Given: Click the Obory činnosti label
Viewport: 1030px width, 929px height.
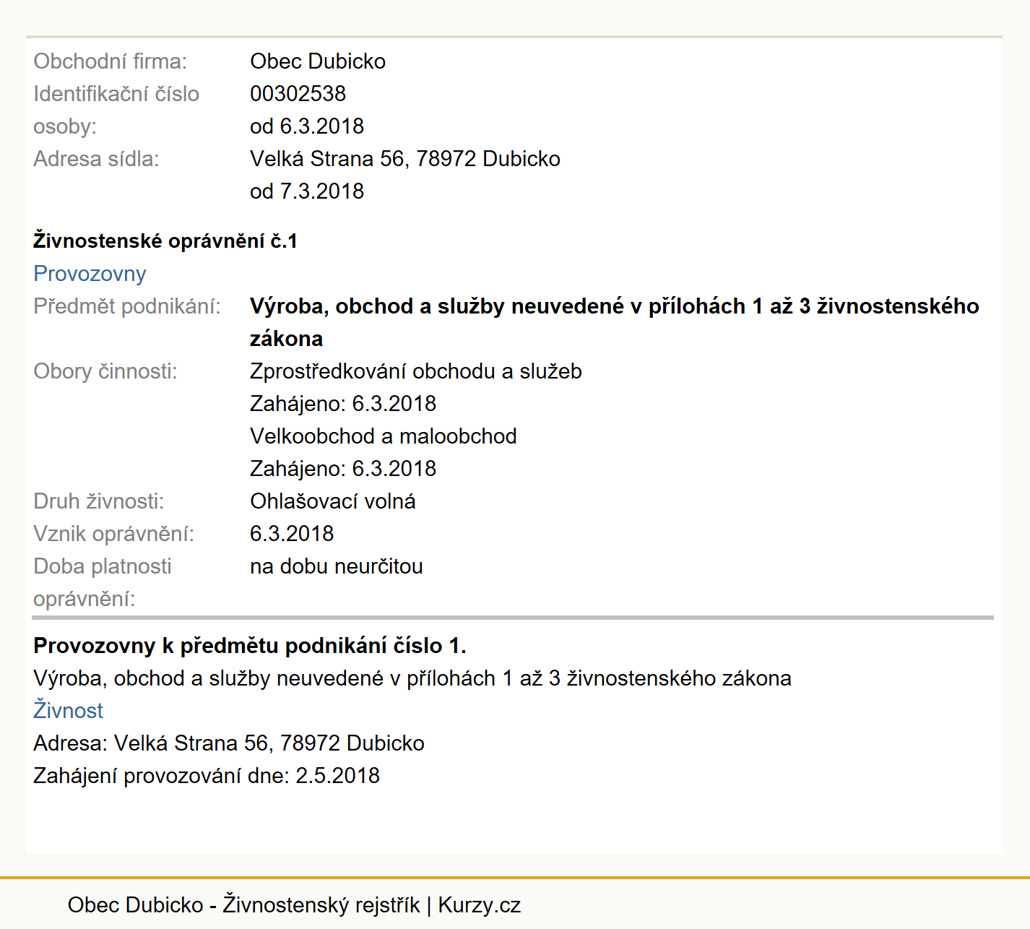Looking at the screenshot, I should coord(105,371).
